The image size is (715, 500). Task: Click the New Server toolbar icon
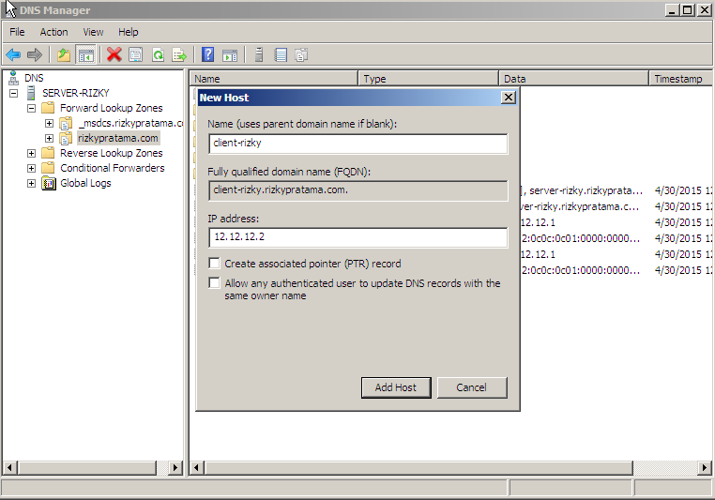pos(259,54)
